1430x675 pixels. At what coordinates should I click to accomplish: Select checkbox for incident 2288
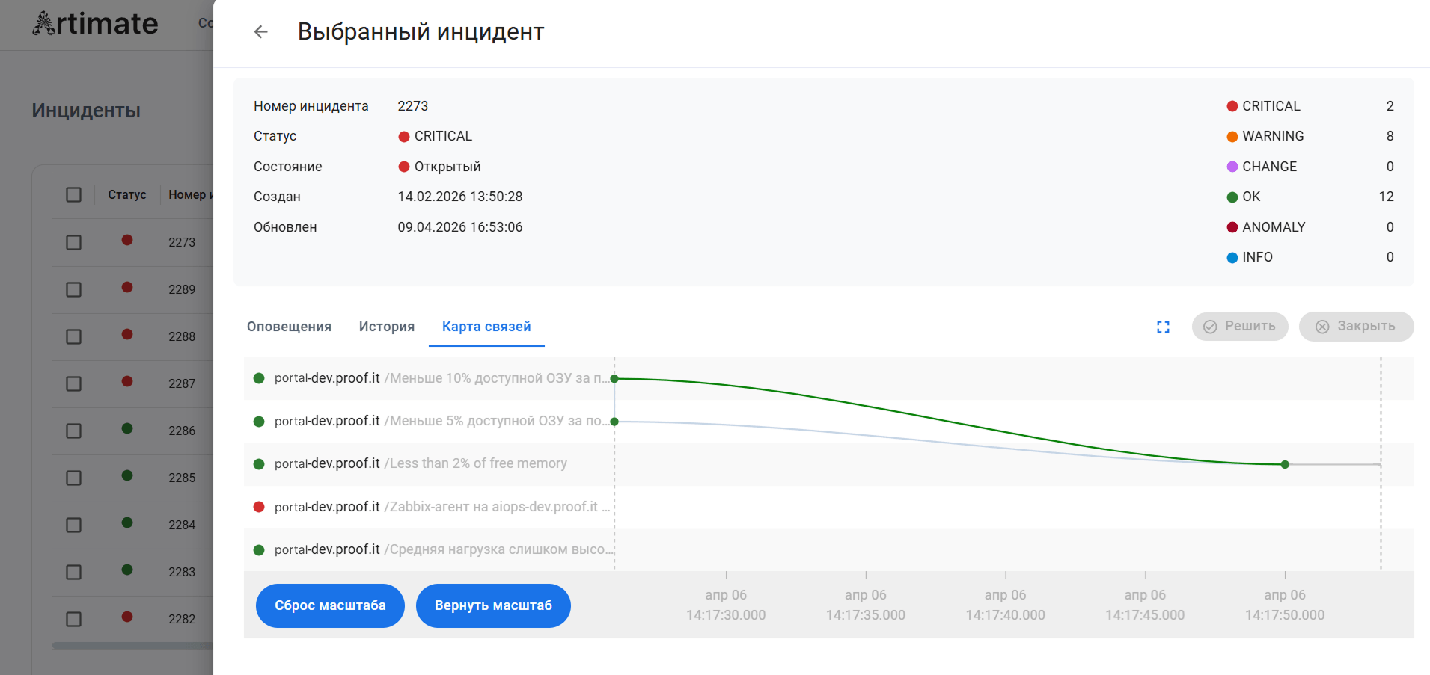click(73, 336)
